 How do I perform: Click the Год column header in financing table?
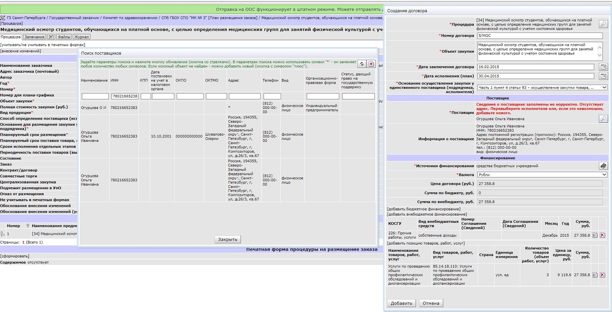(x=565, y=224)
